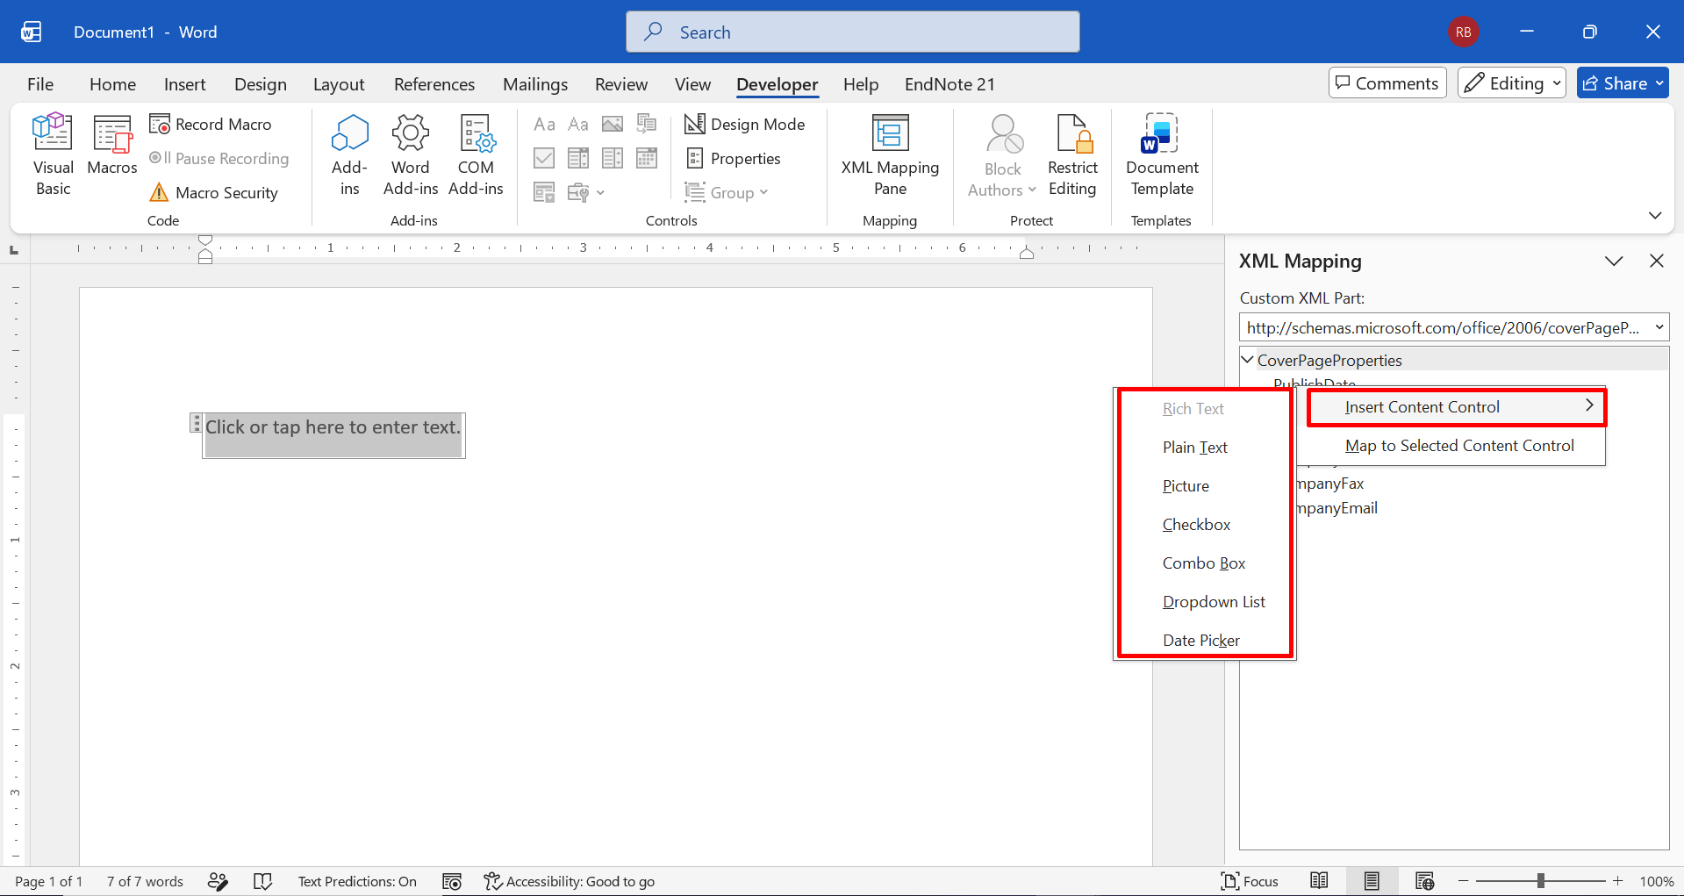Close the XML Mapping pane

point(1657,261)
